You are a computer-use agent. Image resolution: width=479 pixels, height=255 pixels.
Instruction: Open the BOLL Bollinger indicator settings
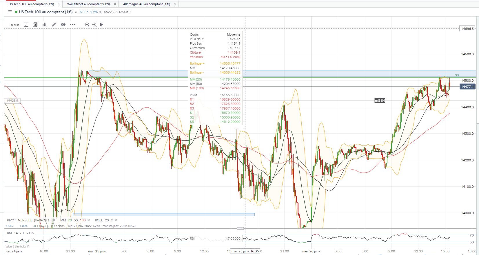point(104,220)
